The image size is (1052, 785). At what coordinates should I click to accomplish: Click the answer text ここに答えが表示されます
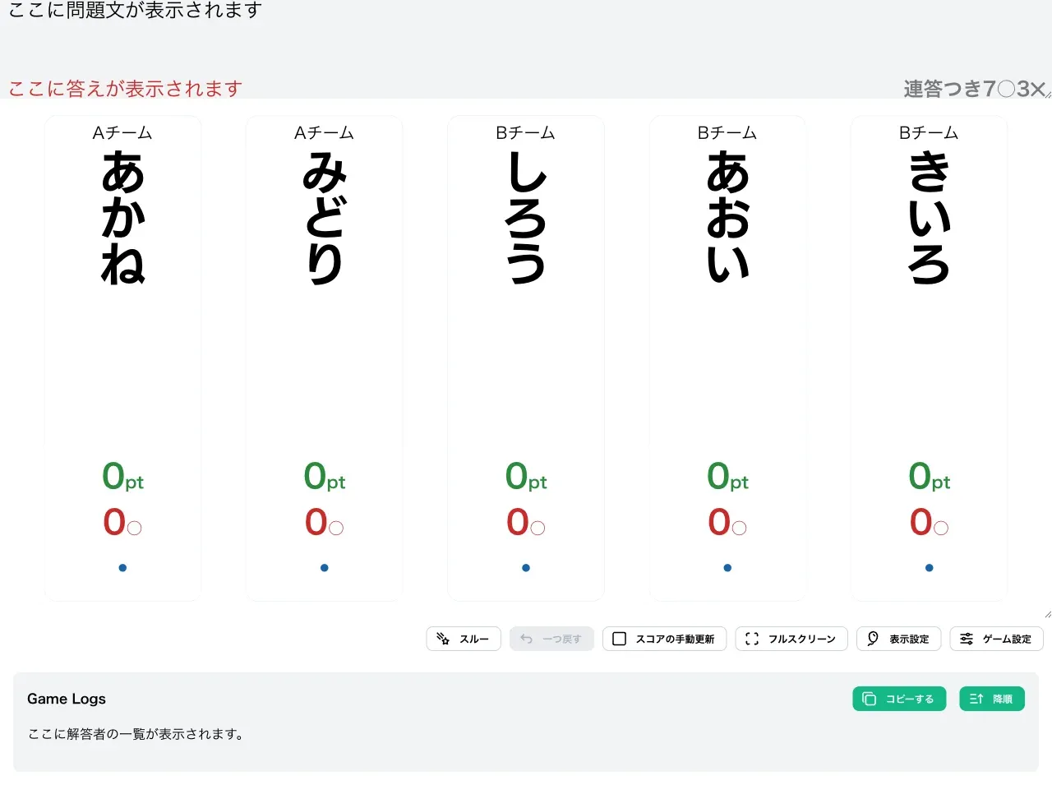126,88
